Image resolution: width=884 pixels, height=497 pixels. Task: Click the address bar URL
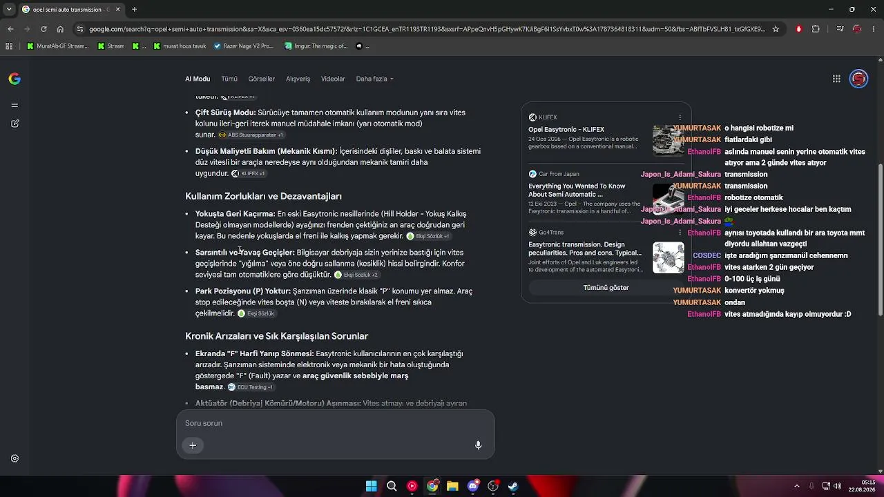[427, 29]
